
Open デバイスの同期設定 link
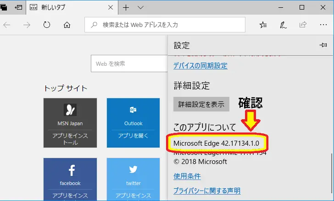(200, 66)
